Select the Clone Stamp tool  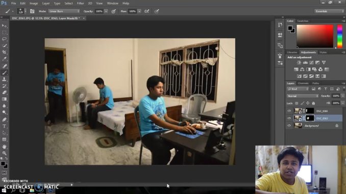(x=4, y=79)
